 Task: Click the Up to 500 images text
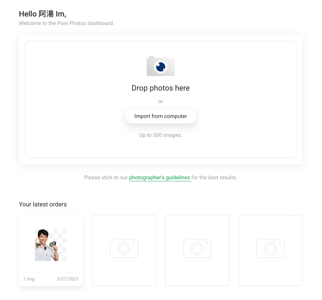coord(160,135)
